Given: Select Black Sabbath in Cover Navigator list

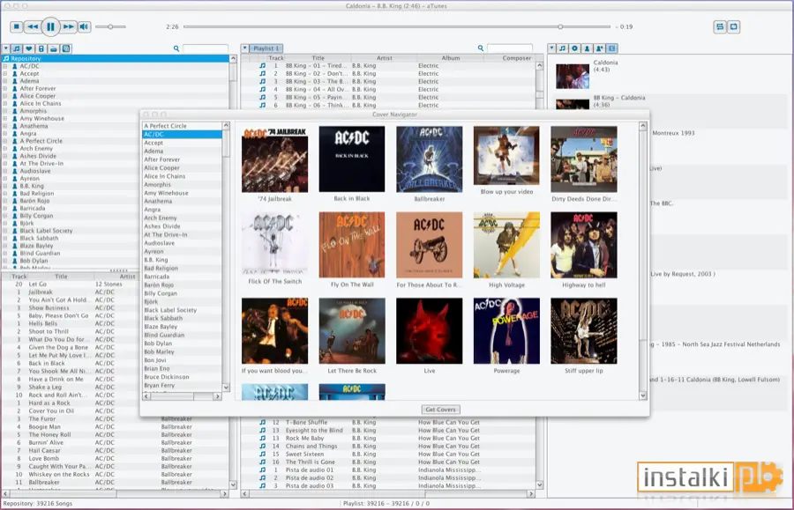Looking at the screenshot, I should point(182,319).
